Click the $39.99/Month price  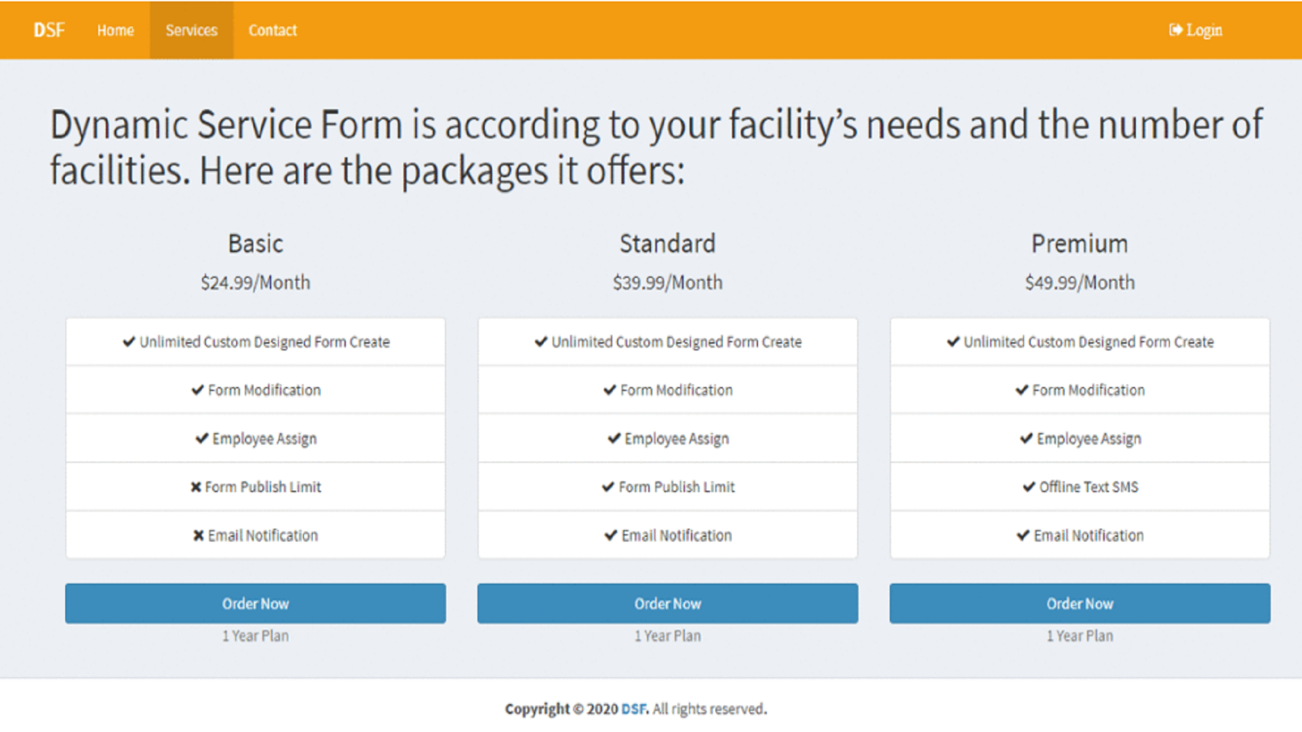coord(668,283)
